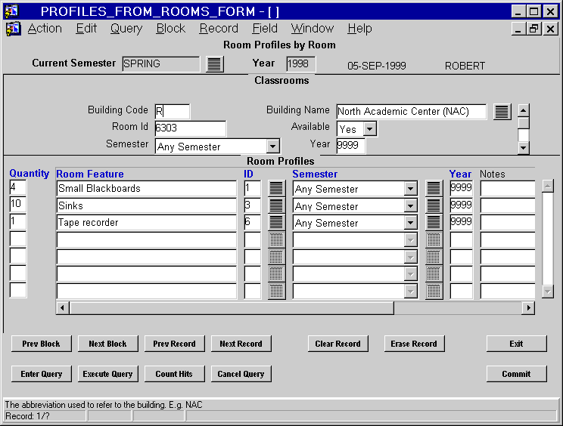Click down arrow of Classrooms record scrollbar
This screenshot has width=563, height=426.
[523, 147]
